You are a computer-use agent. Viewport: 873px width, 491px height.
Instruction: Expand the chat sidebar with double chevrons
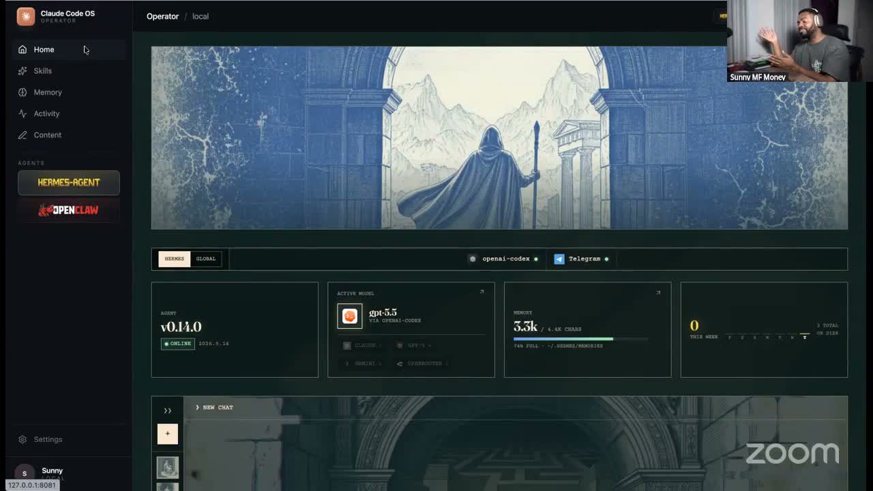coord(168,411)
